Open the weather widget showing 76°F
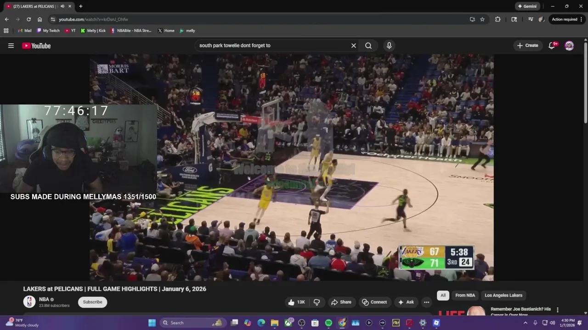This screenshot has width=588, height=330. point(22,323)
